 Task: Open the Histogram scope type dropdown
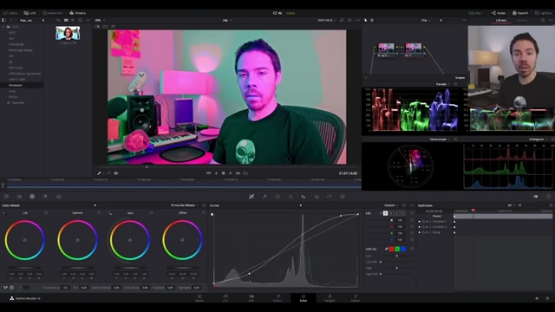tap(538, 140)
